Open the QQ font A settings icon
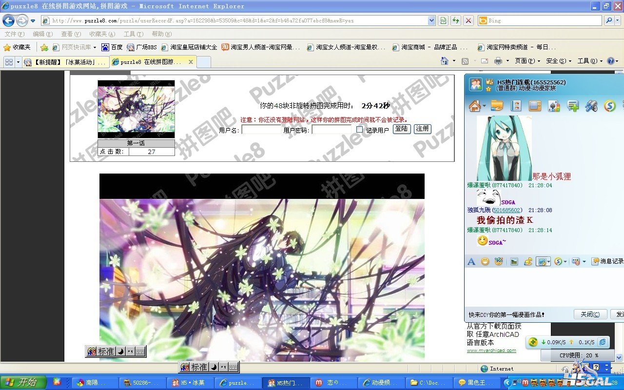The width and height of the screenshot is (624, 390). point(471,262)
